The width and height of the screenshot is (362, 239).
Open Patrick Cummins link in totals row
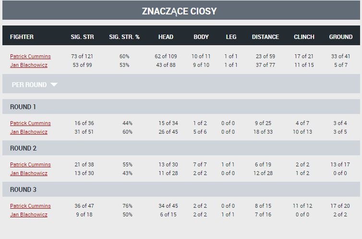tap(30, 56)
